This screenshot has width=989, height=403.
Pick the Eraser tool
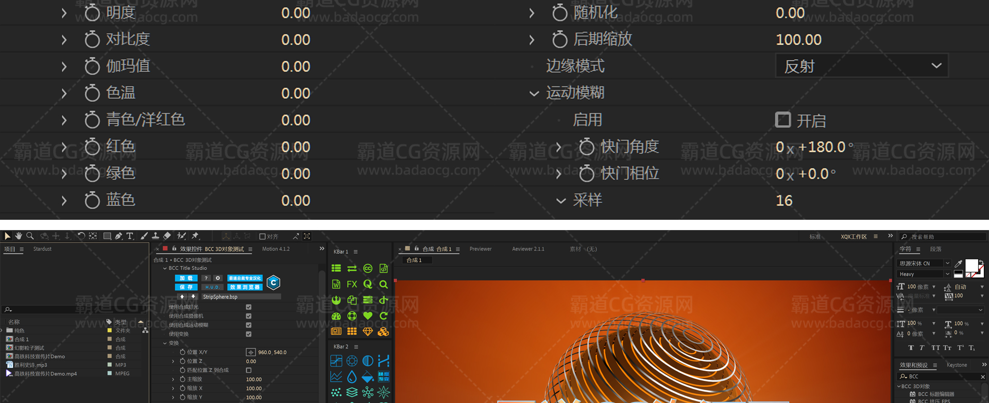(167, 236)
